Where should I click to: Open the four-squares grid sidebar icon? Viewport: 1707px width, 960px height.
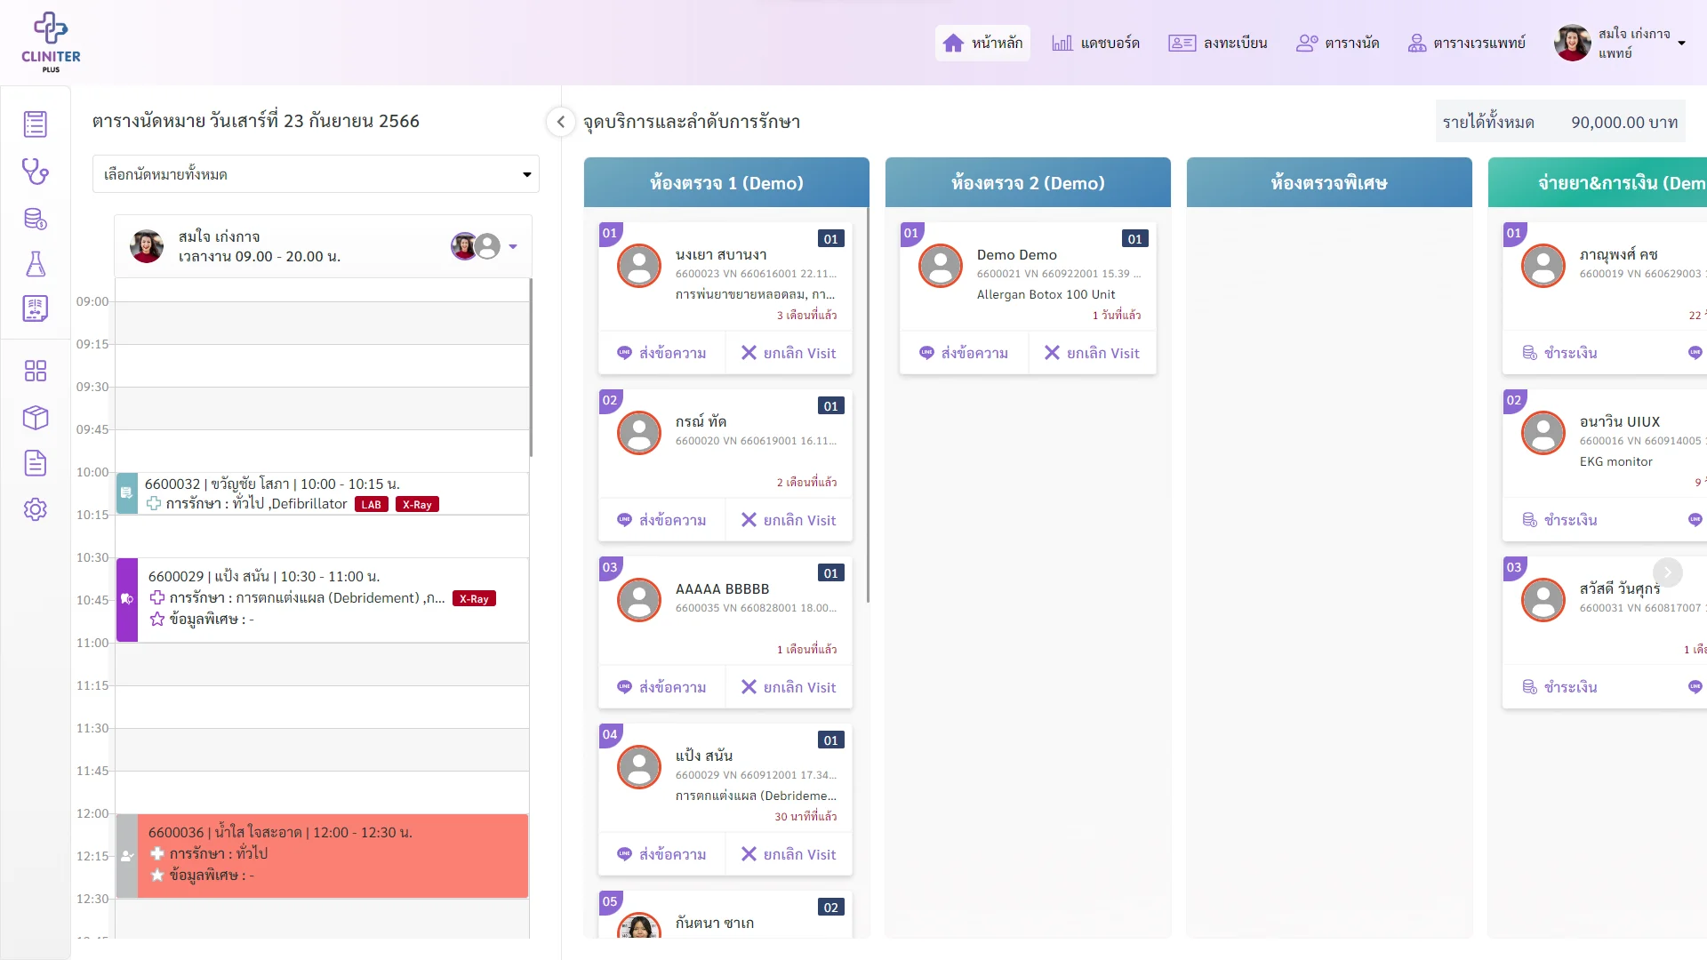click(36, 371)
